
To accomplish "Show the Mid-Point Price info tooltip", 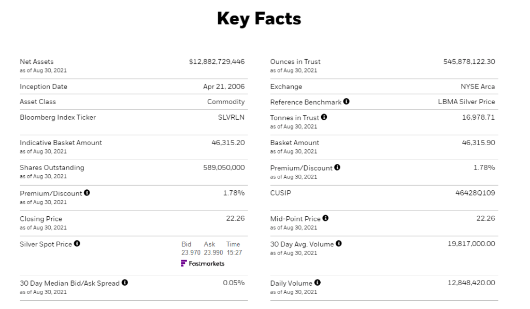I will [x=325, y=218].
